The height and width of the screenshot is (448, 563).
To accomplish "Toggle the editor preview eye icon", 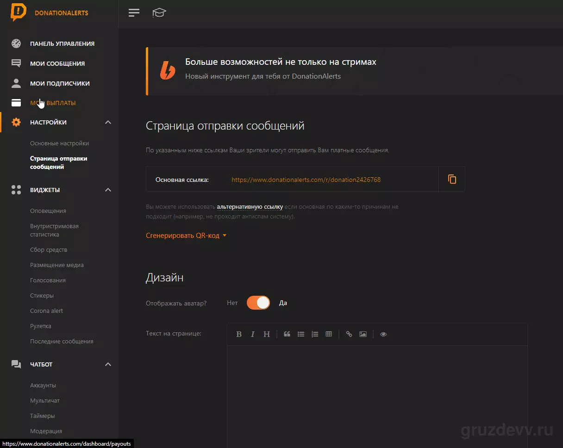I will coord(383,334).
